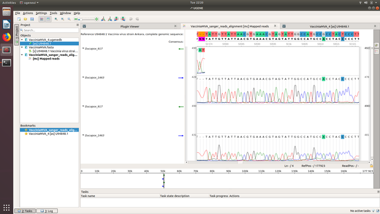Collapse the VacciniaMVA.fasta tree node

click(22, 48)
